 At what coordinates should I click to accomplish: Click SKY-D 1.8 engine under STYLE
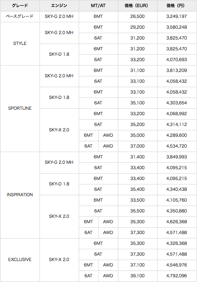(59, 54)
